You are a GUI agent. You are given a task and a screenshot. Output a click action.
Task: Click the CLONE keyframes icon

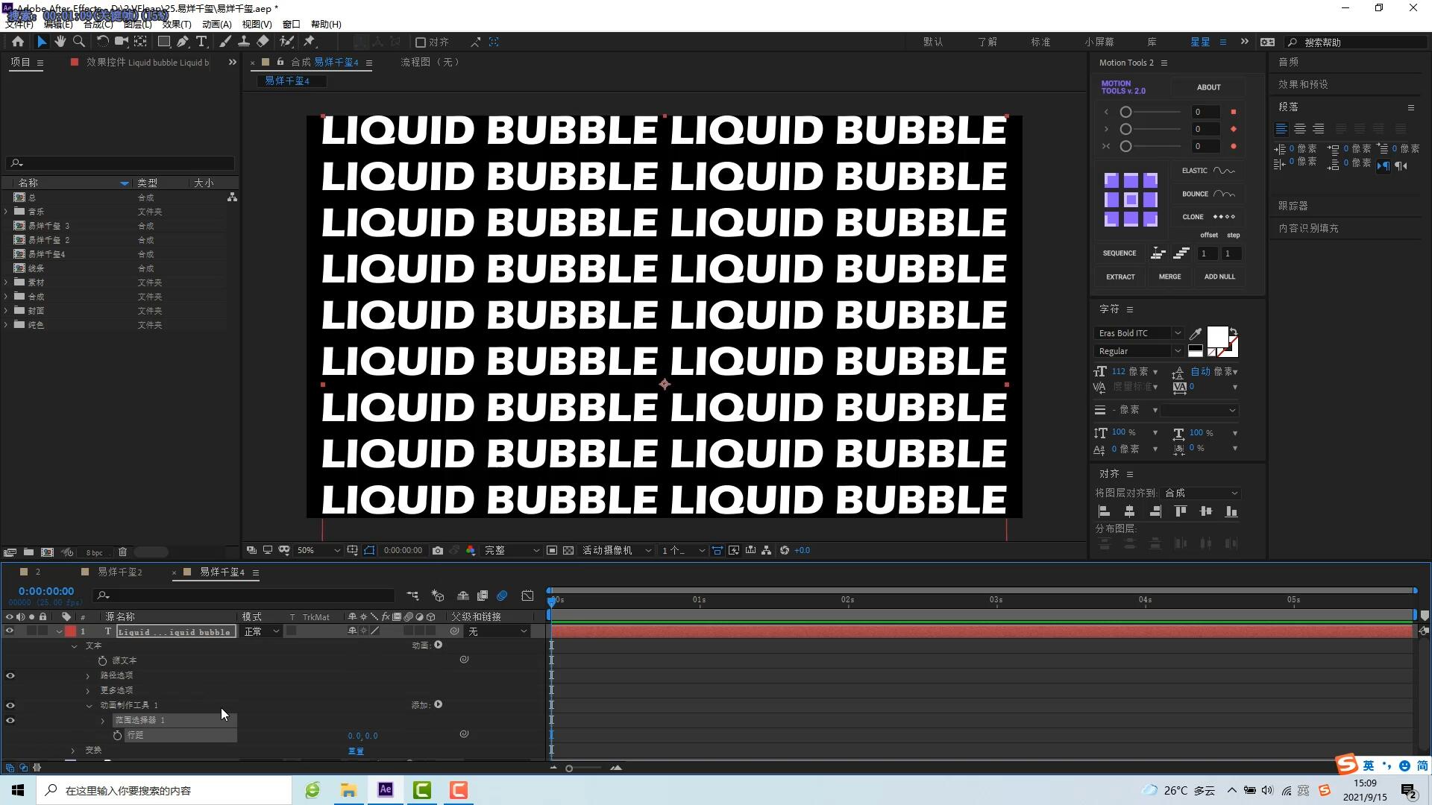[x=1224, y=217]
